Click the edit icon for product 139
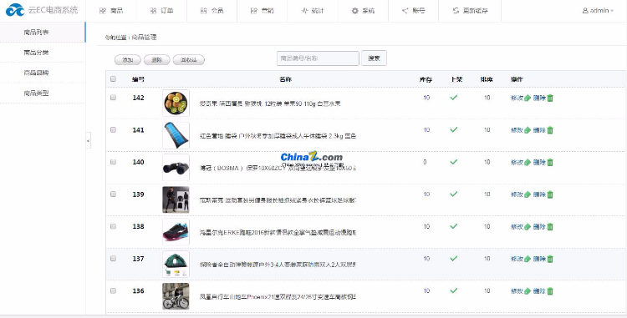The image size is (627, 318). [528, 194]
